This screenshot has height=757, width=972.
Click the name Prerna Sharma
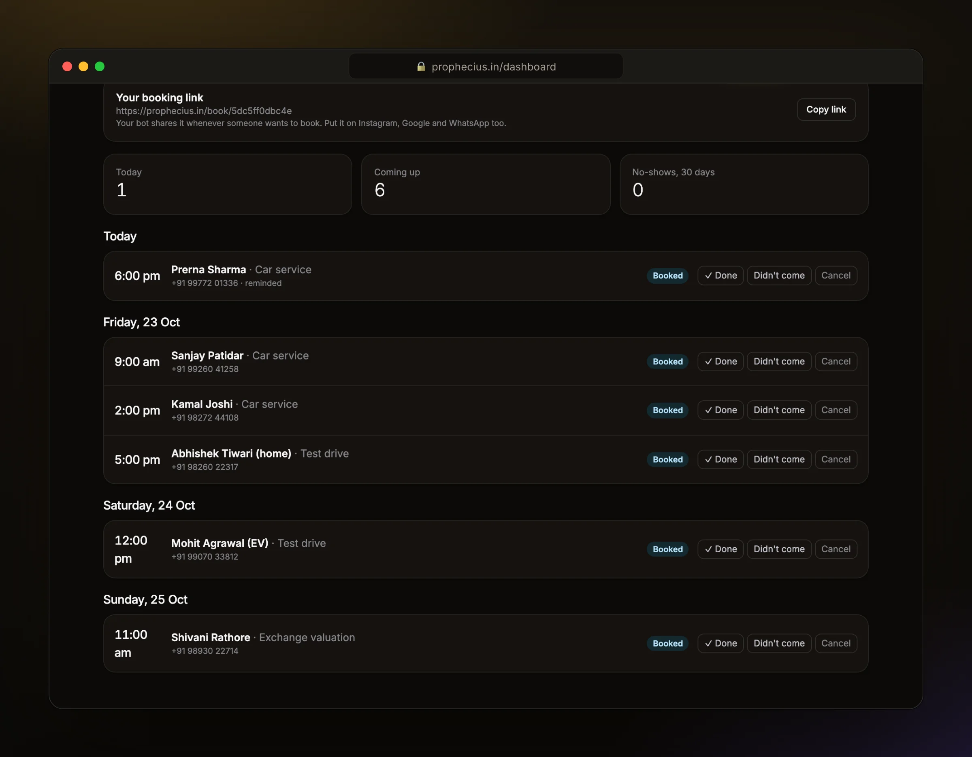click(208, 270)
